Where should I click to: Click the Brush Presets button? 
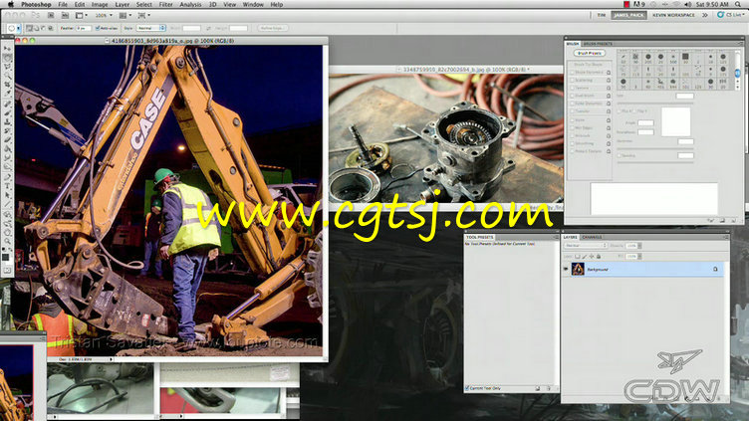click(x=590, y=53)
